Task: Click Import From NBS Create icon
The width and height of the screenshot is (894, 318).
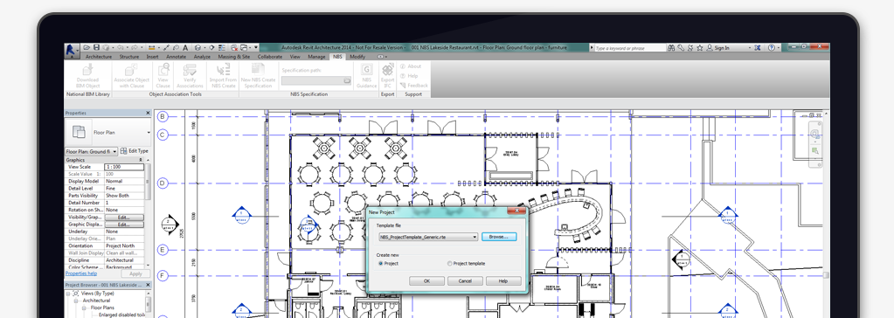Action: (223, 70)
